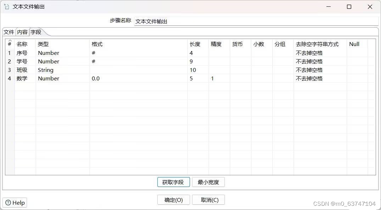Screen dimensions: 381x210
Task: Click the Number type cell for 学号
Action: point(62,61)
